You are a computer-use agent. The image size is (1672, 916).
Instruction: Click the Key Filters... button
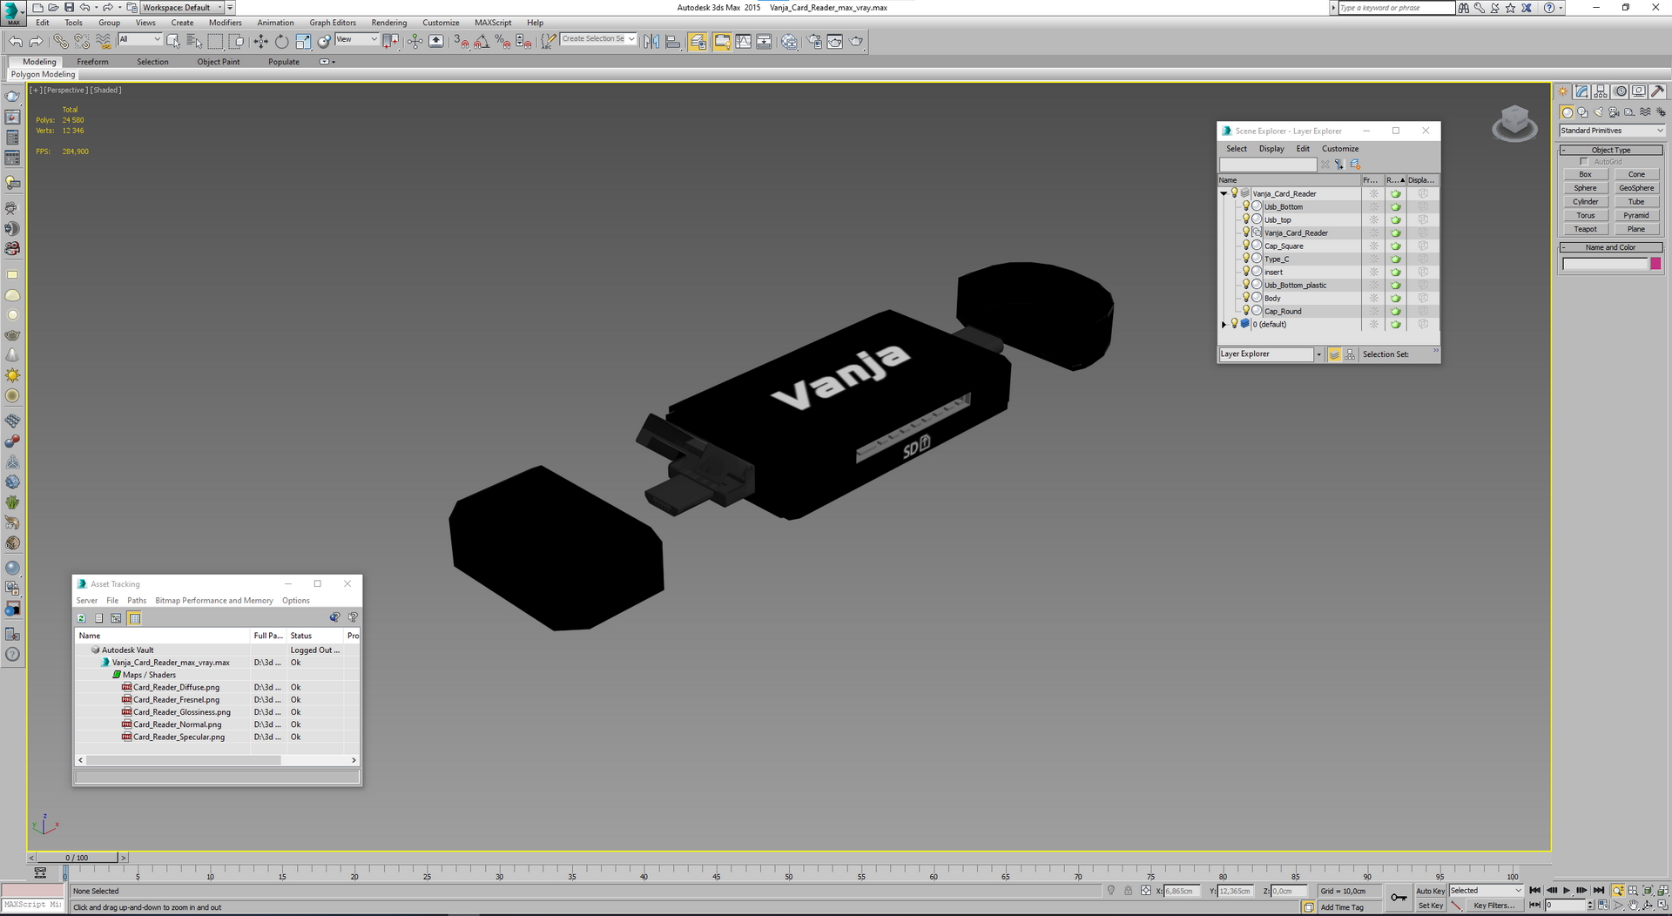pyautogui.click(x=1493, y=906)
